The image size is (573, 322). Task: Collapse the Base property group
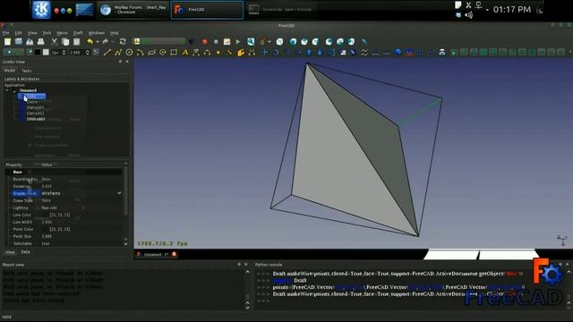[x=10, y=172]
